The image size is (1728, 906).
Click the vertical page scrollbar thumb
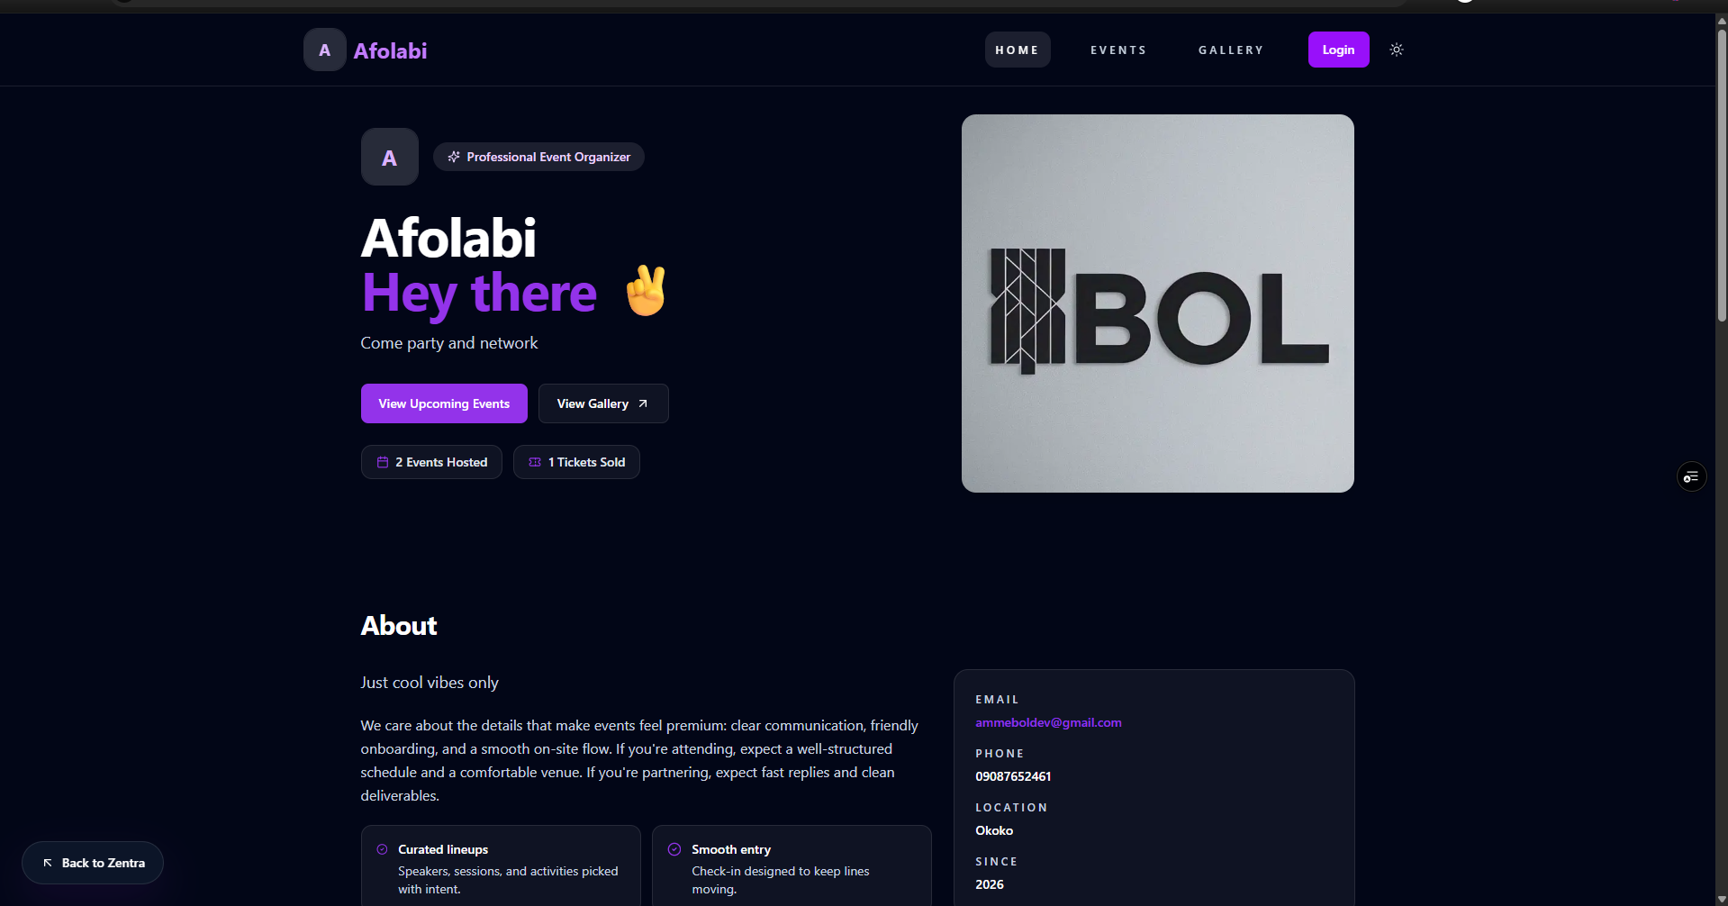point(1722,176)
